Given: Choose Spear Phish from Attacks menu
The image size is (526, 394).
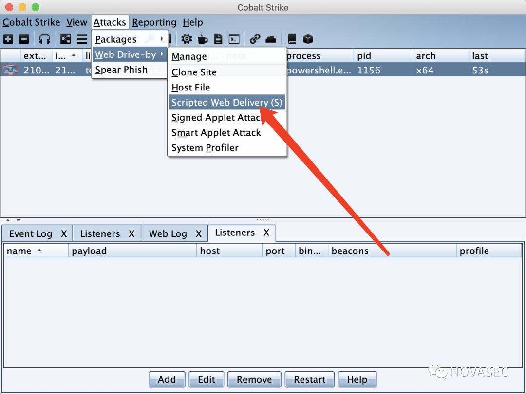Looking at the screenshot, I should (x=130, y=70).
